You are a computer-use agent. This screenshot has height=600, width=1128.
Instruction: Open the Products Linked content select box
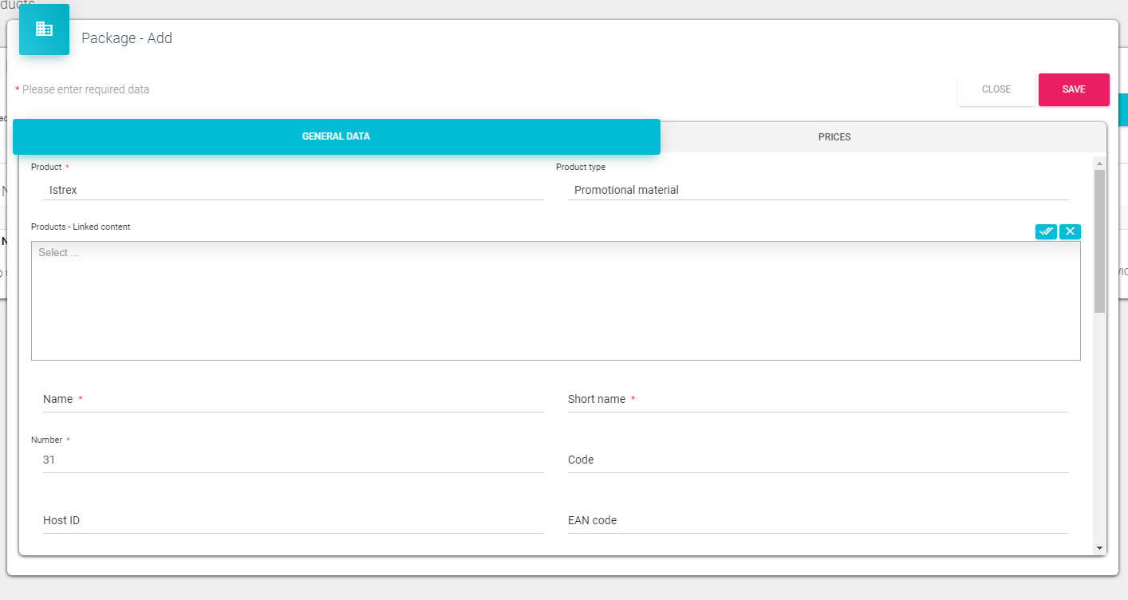pos(555,300)
